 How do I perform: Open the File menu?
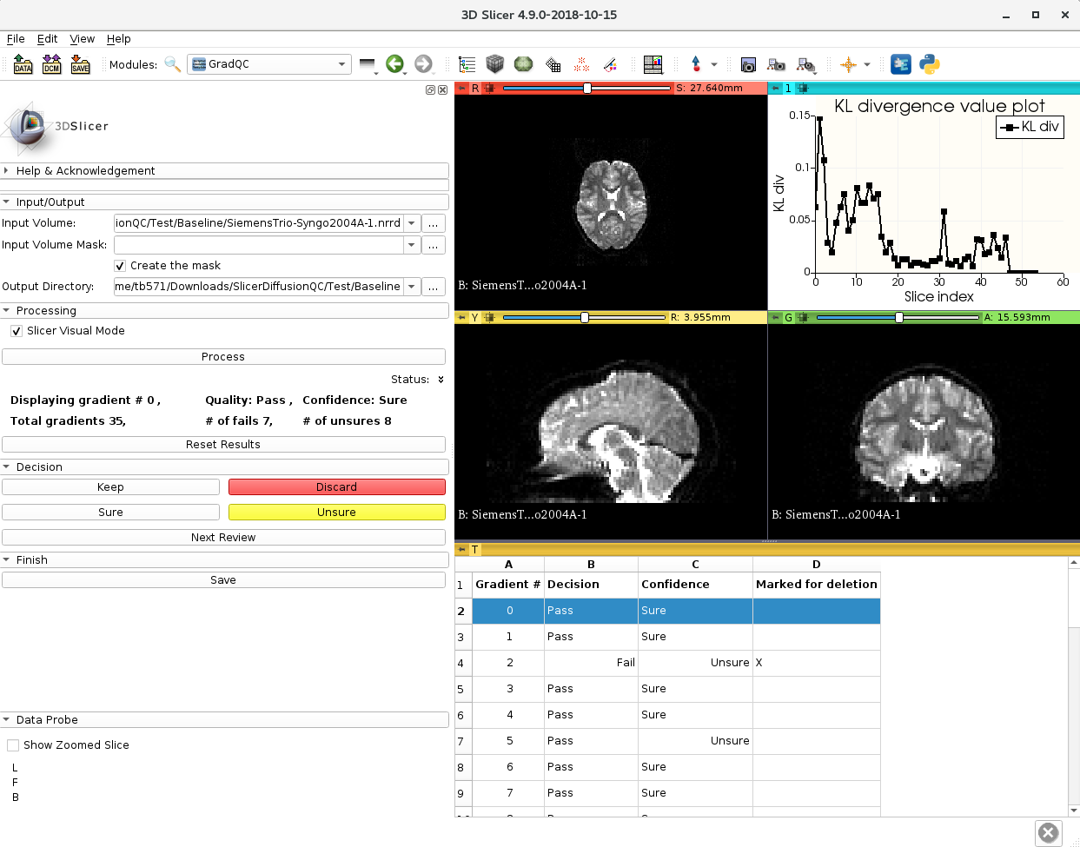pyautogui.click(x=16, y=39)
